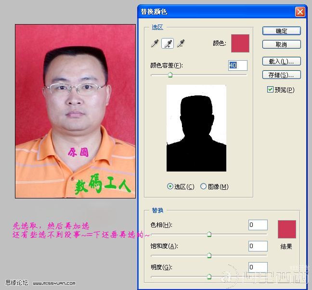Click the 结果 result color swatch
Image resolution: width=312 pixels, height=290 pixels.
click(x=287, y=229)
